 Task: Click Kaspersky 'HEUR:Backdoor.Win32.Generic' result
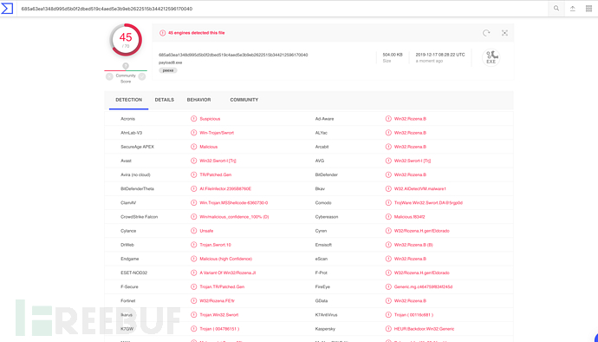(424, 329)
